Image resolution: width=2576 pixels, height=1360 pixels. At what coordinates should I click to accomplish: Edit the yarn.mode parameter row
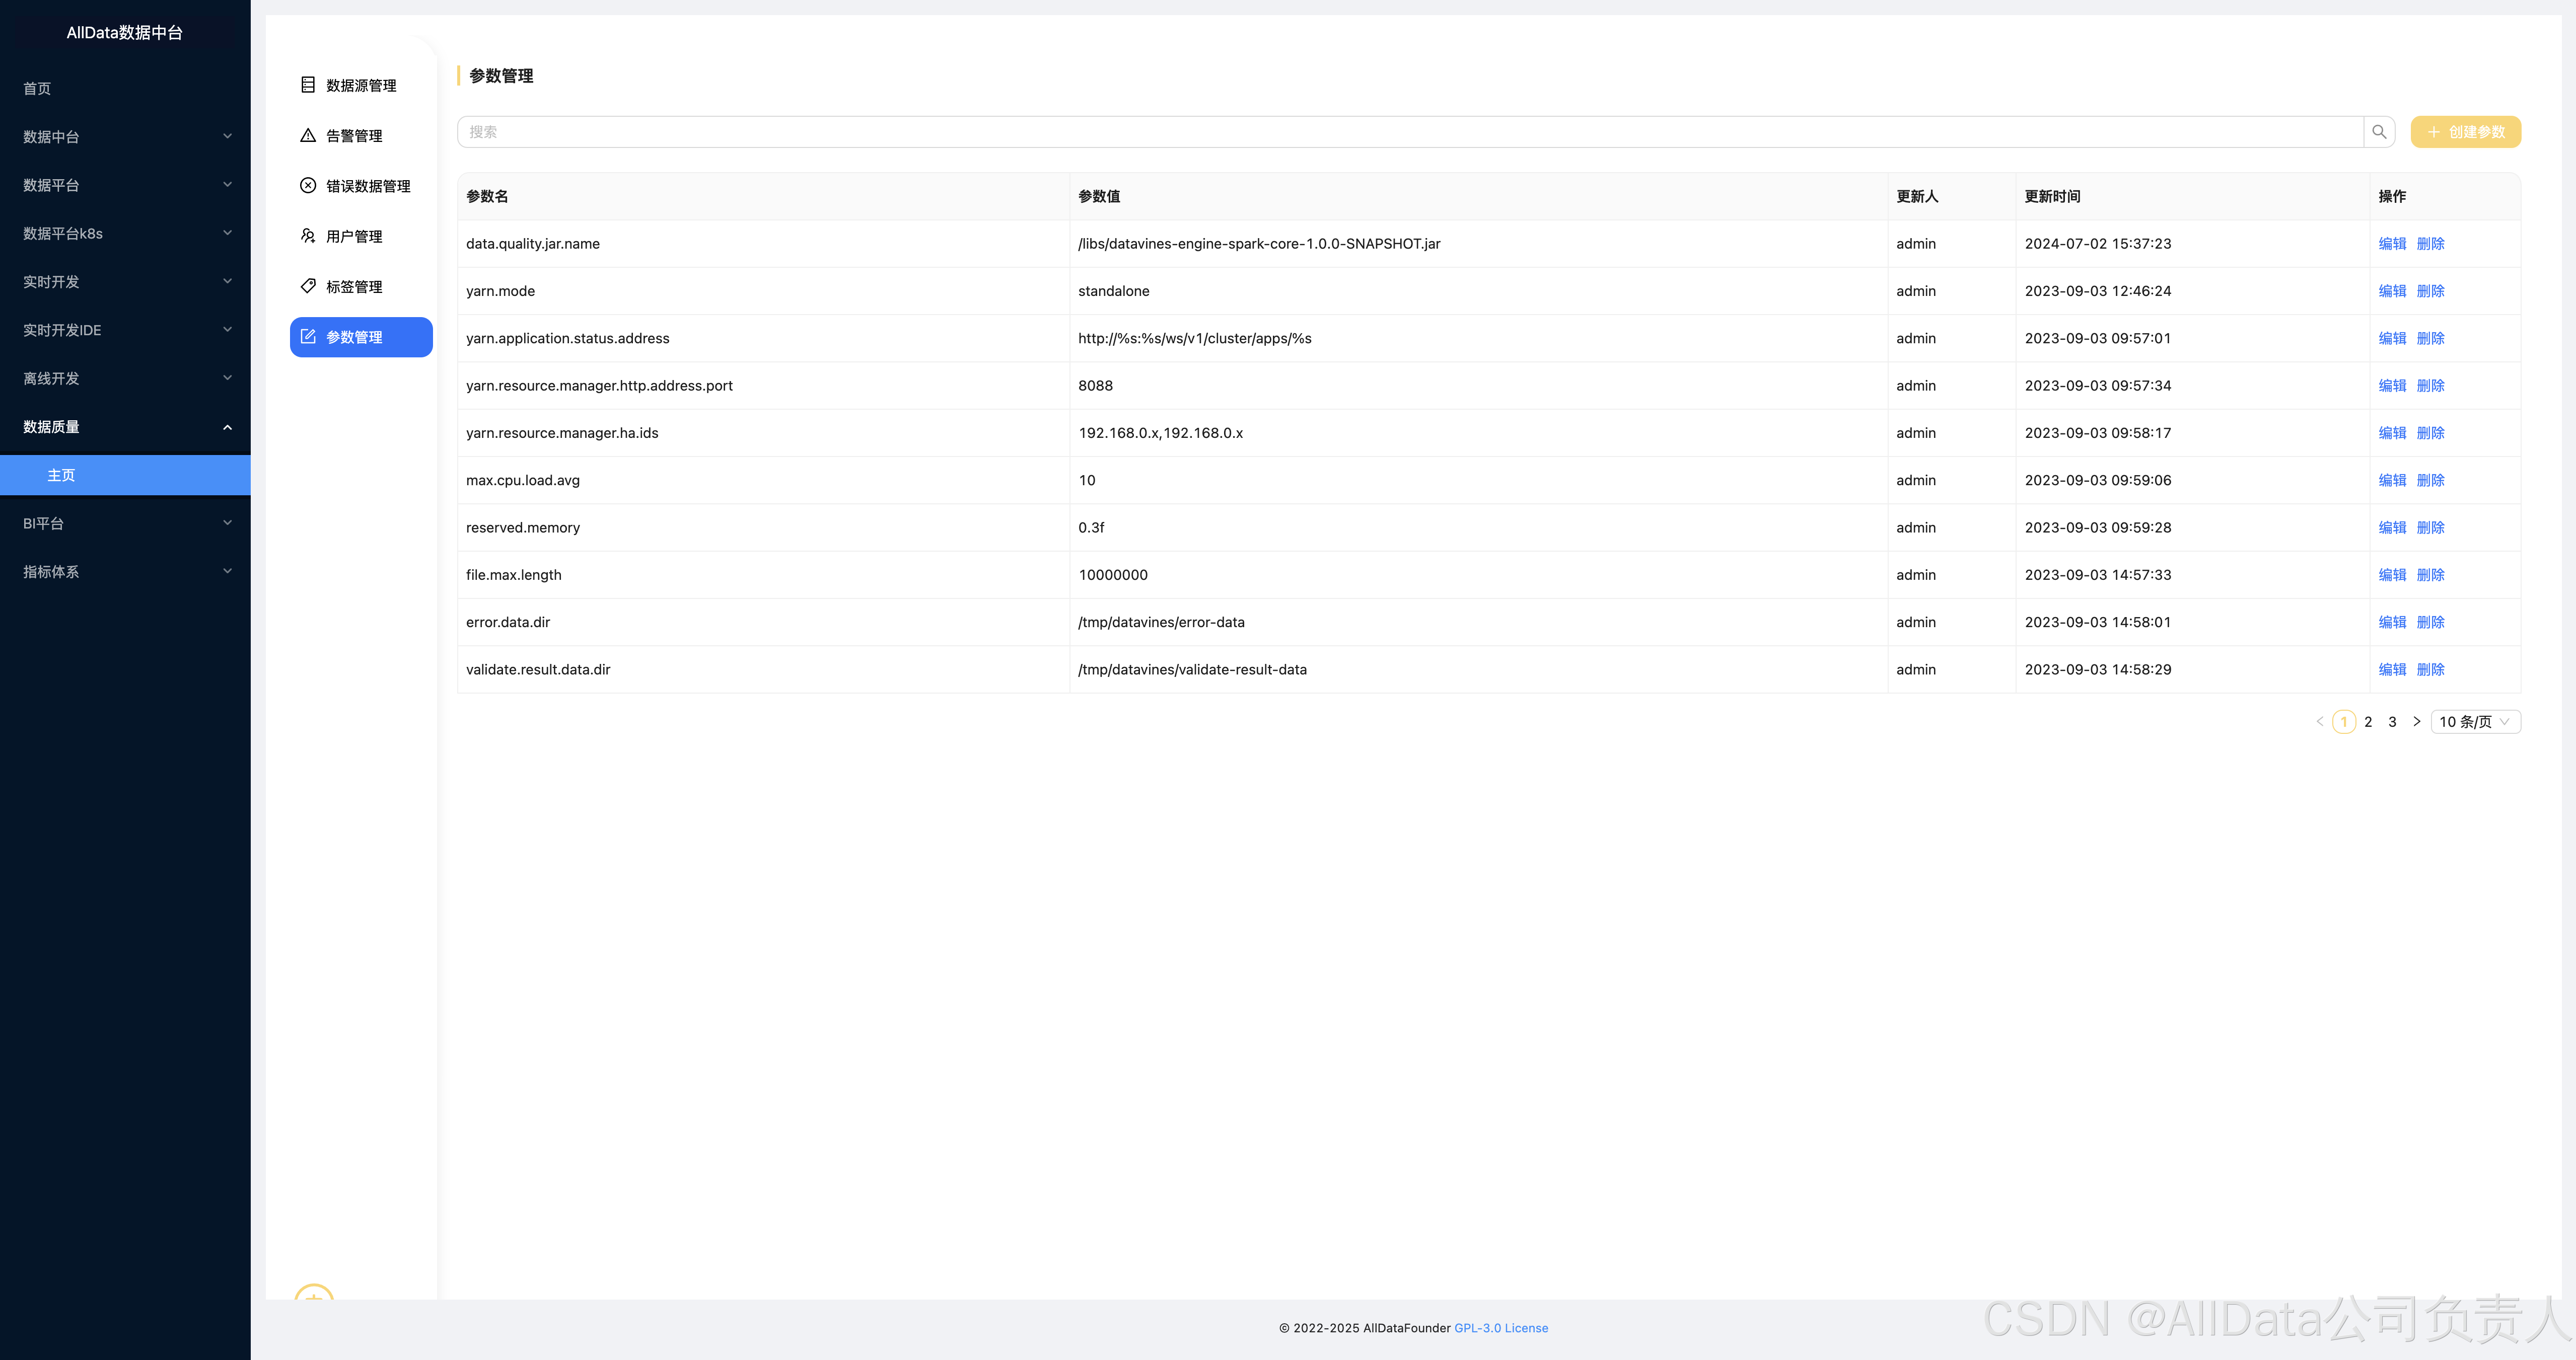tap(2392, 291)
